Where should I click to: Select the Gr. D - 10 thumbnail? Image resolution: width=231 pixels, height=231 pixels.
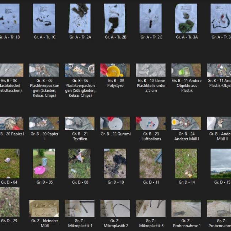pyautogui.click(x=115, y=163)
